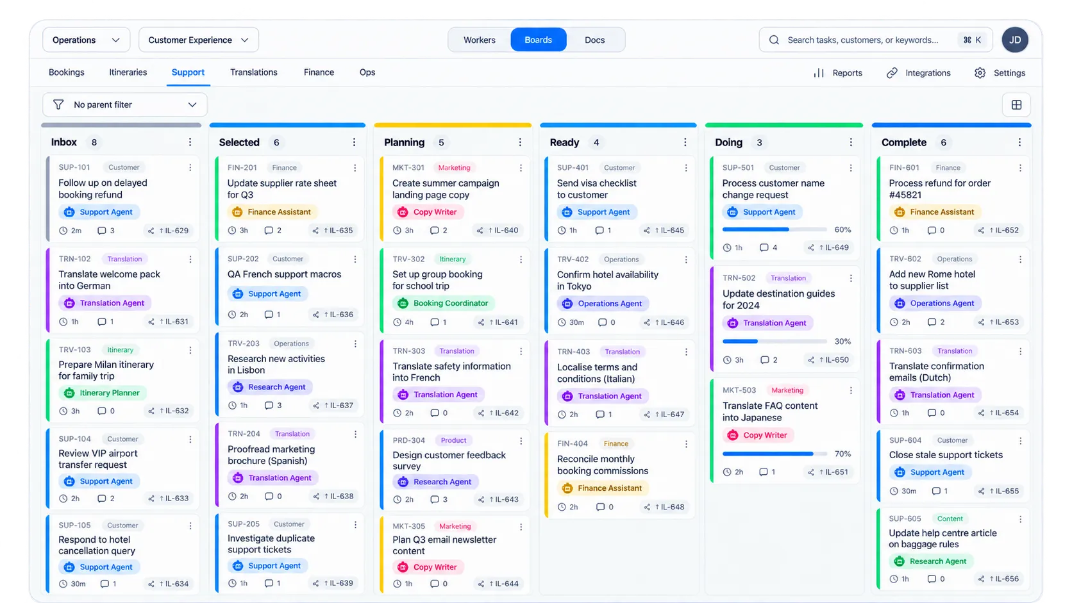Switch to the Docs view

594,40
